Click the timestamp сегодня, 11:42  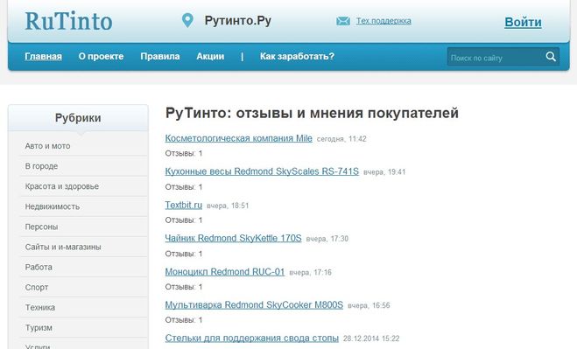click(341, 139)
